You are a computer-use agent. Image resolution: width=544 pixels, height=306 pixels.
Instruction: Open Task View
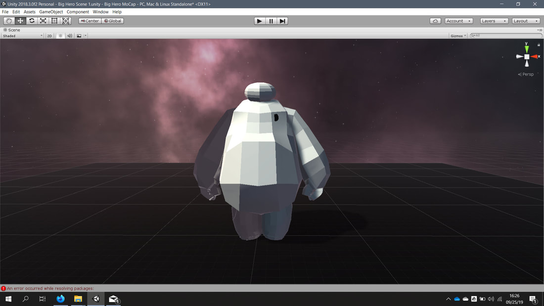[43, 299]
